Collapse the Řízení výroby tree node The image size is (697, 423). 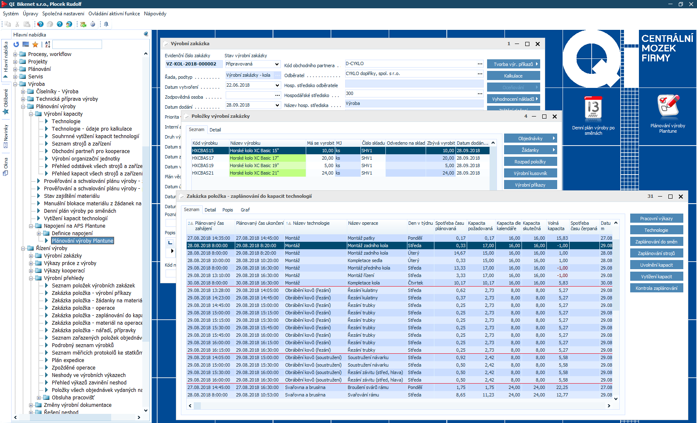pos(23,248)
